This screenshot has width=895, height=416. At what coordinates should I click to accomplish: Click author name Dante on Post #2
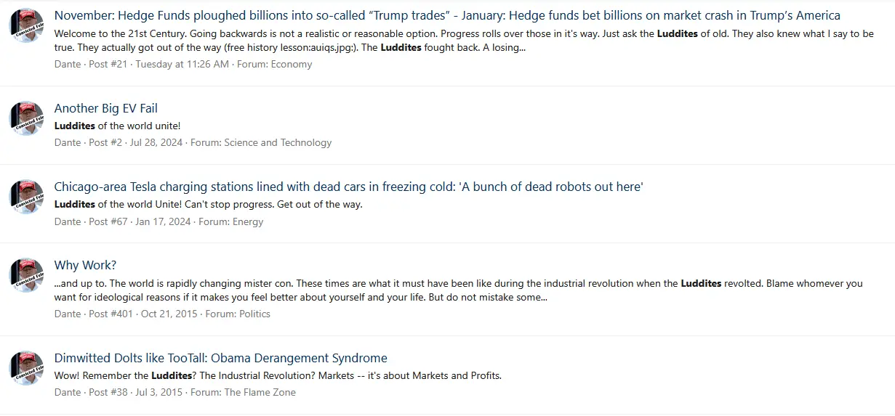68,142
